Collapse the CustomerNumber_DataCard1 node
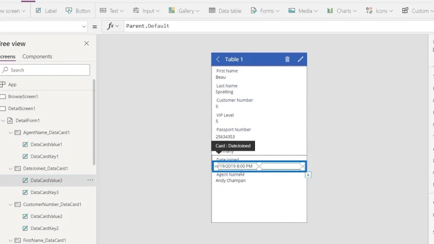This screenshot has height=244, width=434. click(10, 204)
